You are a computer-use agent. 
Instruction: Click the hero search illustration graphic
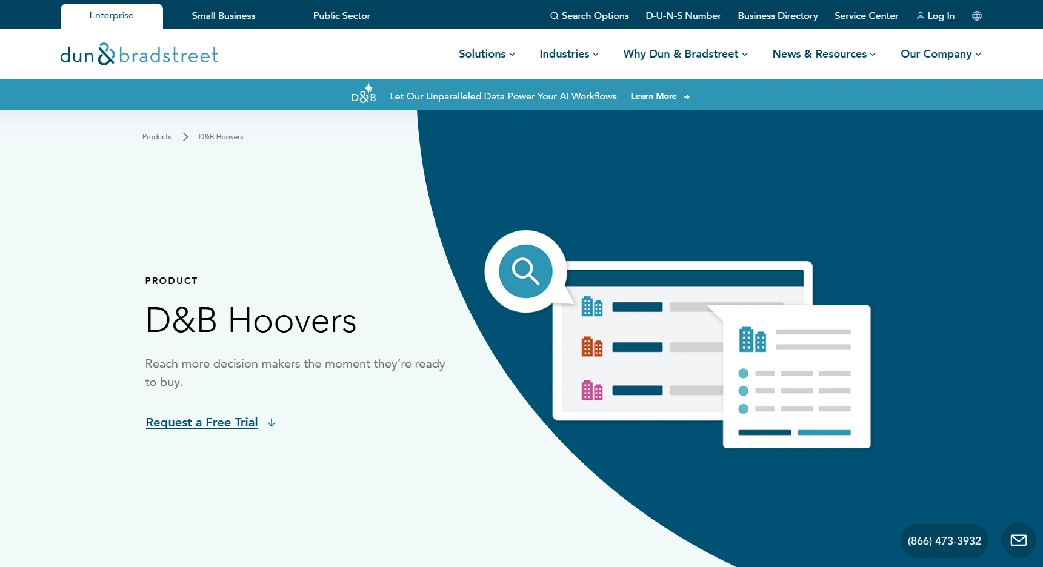[x=678, y=339]
